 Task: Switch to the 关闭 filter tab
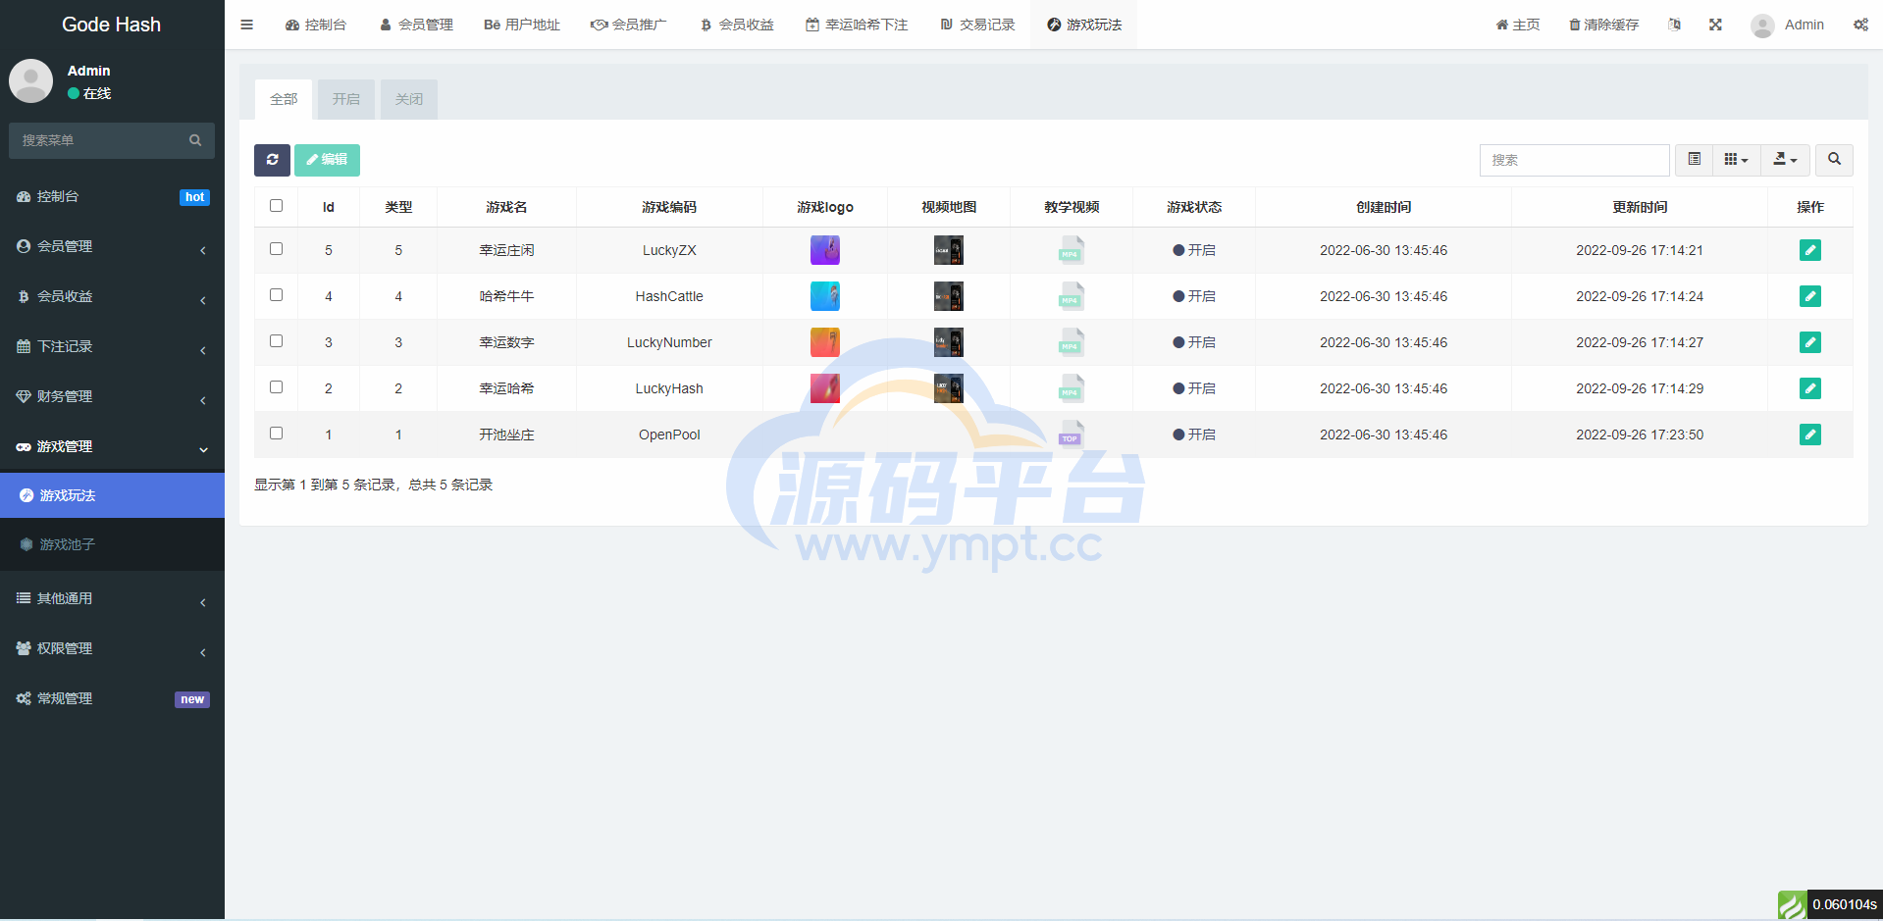coord(409,99)
